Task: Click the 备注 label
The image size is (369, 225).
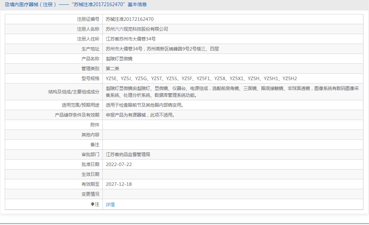Action: [x=95, y=145]
